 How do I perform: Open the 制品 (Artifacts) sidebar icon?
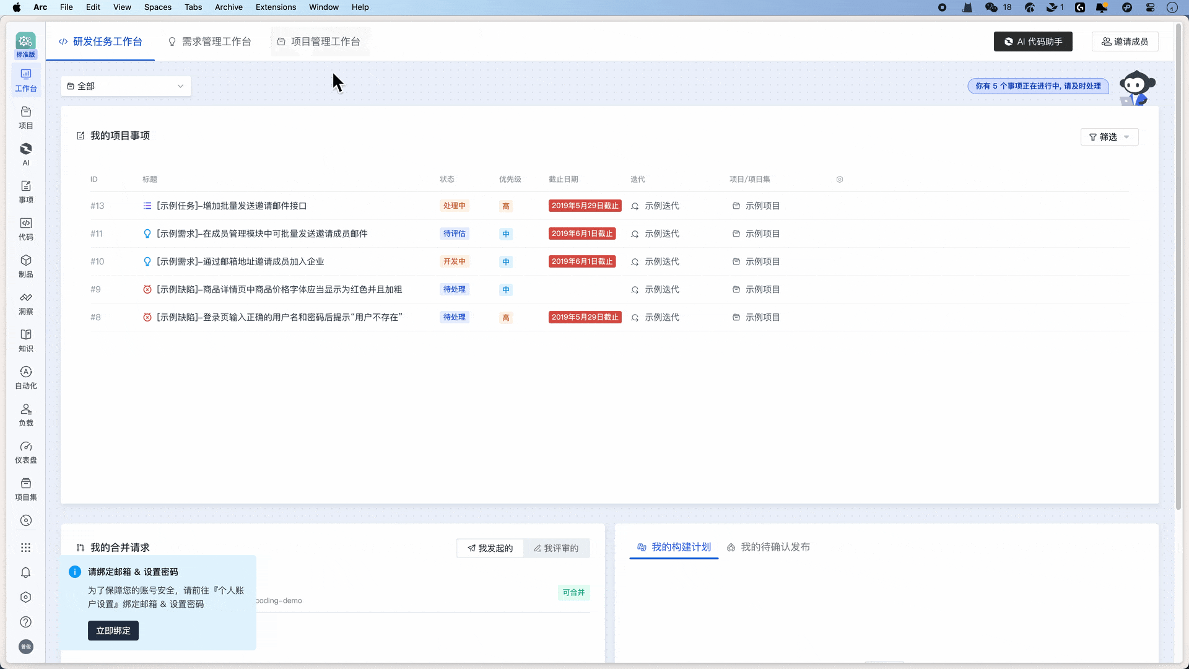[x=25, y=266]
